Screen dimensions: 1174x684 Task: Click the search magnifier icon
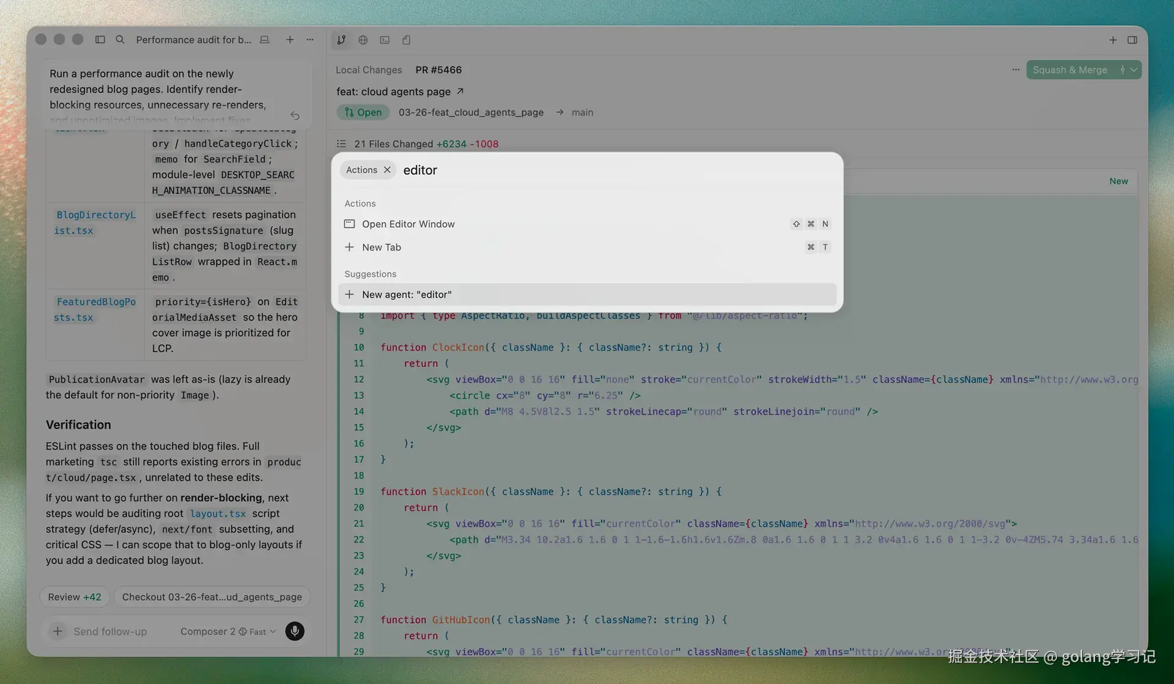120,40
